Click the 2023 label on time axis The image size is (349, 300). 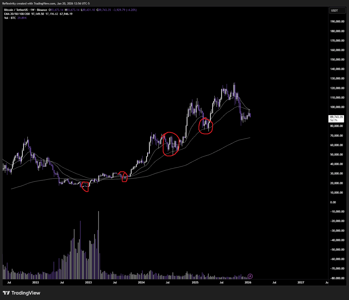88,282
